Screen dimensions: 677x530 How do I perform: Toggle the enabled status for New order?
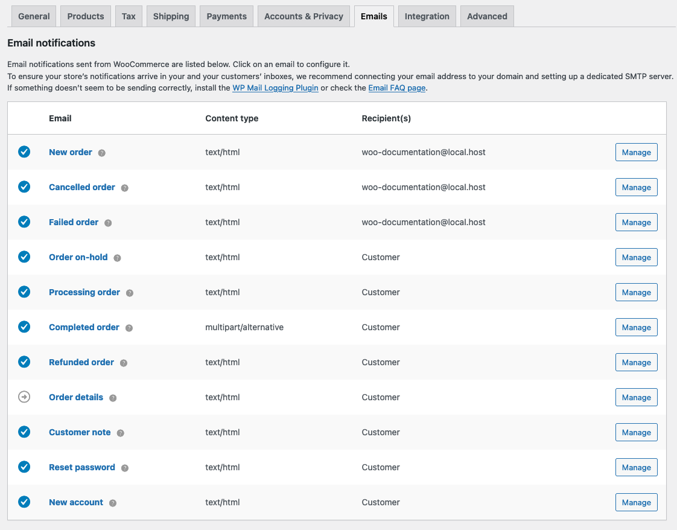[x=24, y=152]
